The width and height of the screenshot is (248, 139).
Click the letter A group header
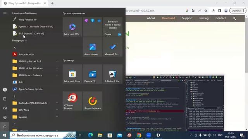(x=15, y=48)
